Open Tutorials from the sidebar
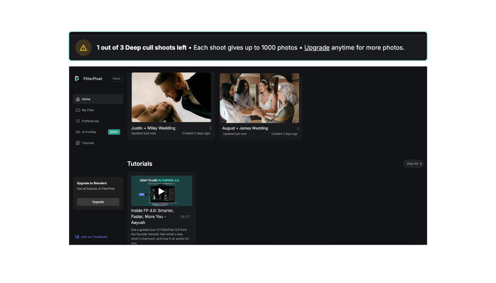This screenshot has width=496, height=283. [x=98, y=143]
